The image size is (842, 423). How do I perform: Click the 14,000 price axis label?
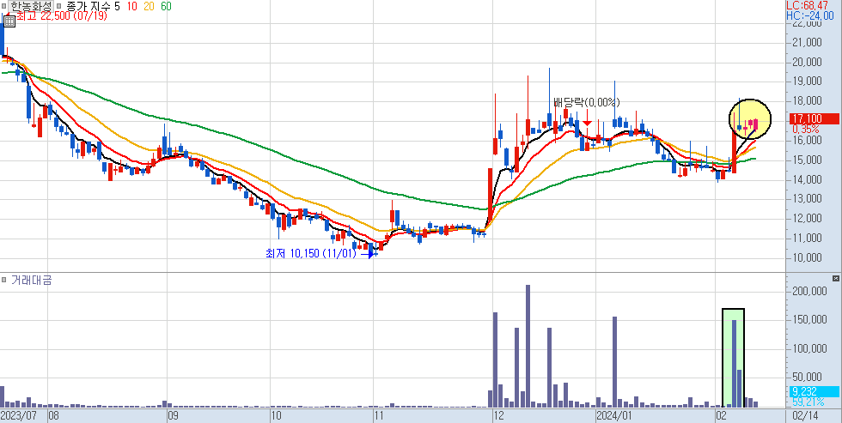tap(807, 179)
